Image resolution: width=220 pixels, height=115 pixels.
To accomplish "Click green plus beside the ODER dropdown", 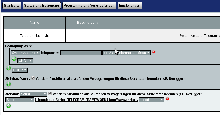I will pyautogui.click(x=9, y=68).
